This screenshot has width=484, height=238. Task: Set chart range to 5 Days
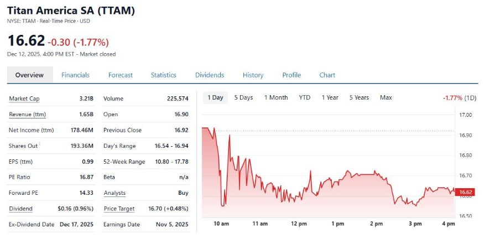click(243, 98)
